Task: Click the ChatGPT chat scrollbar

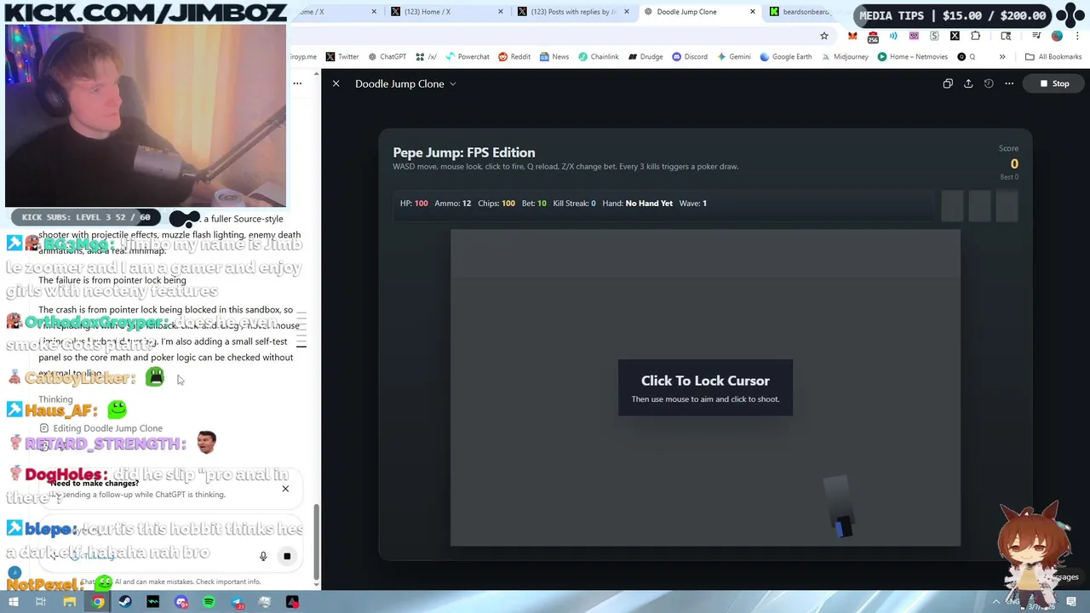Action: (x=317, y=541)
